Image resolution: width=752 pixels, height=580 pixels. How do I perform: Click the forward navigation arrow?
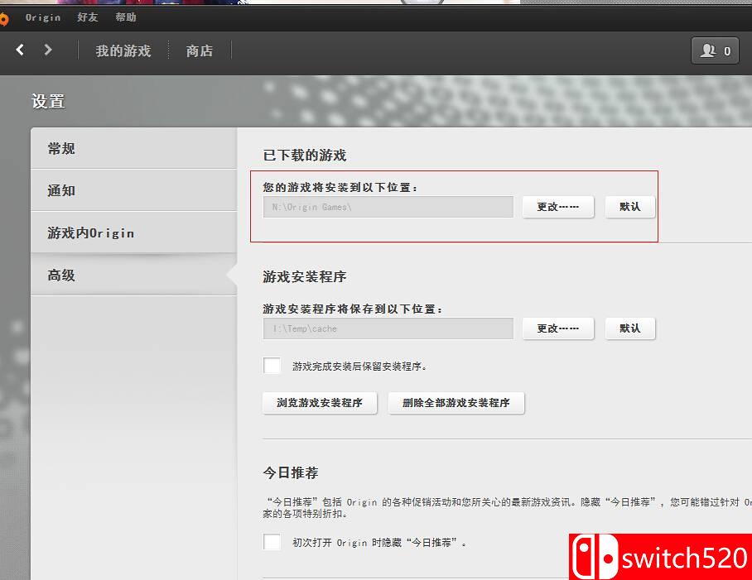(x=47, y=50)
